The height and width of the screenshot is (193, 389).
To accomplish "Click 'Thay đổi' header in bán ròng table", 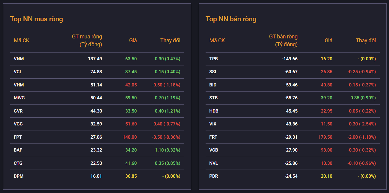I will (366, 41).
